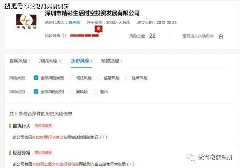The width and height of the screenshot is (240, 168).
Task: Uncheck 全部风险类型 checkbox
Action: pyautogui.click(x=36, y=78)
